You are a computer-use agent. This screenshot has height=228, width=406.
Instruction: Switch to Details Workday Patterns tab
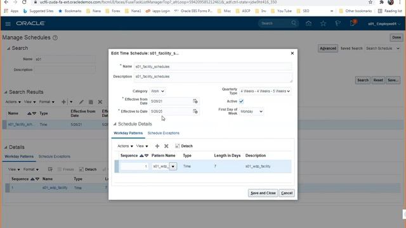(19, 156)
